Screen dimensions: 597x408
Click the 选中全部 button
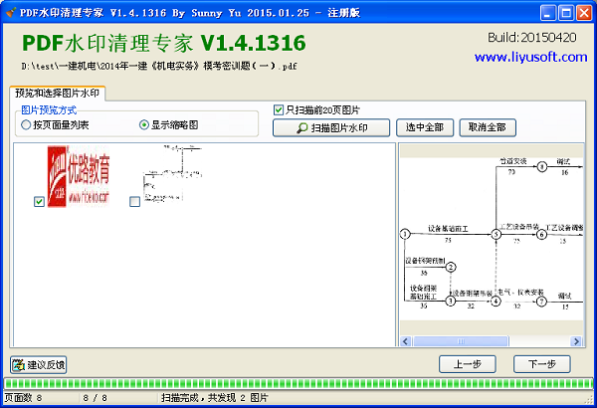(425, 127)
